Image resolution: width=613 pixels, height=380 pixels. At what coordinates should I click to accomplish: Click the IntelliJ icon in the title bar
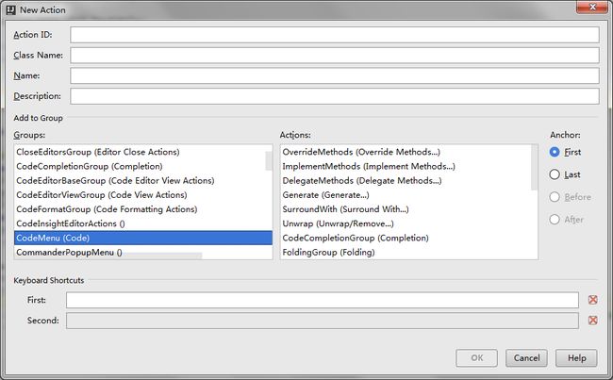pos(11,10)
